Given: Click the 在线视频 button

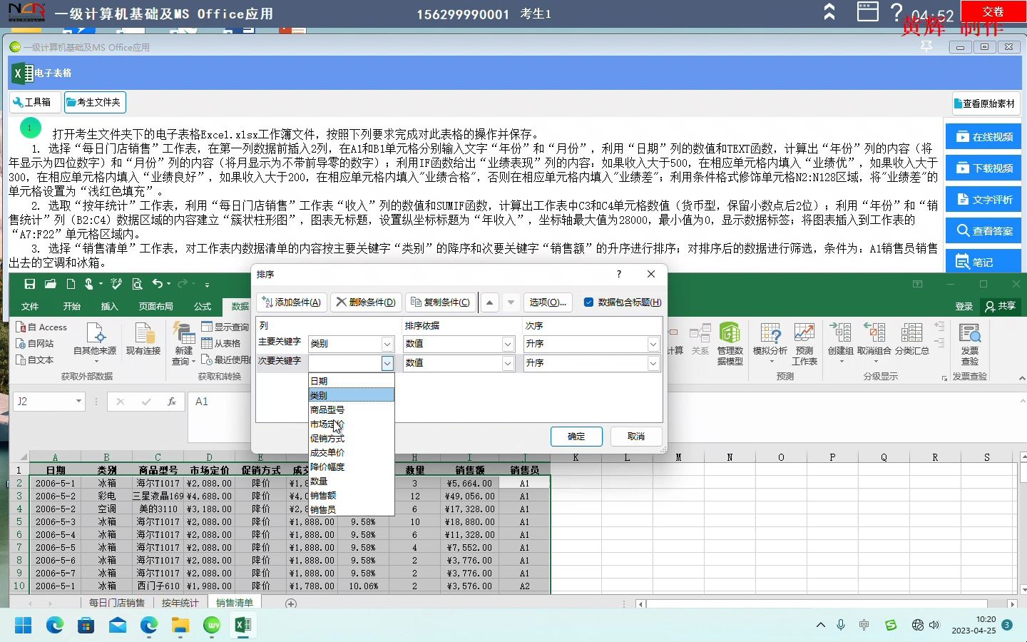Looking at the screenshot, I should pos(983,137).
